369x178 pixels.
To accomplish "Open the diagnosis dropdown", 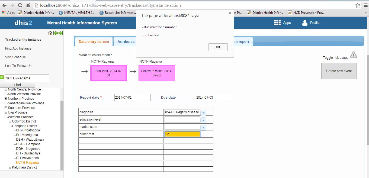I will 203,112.
